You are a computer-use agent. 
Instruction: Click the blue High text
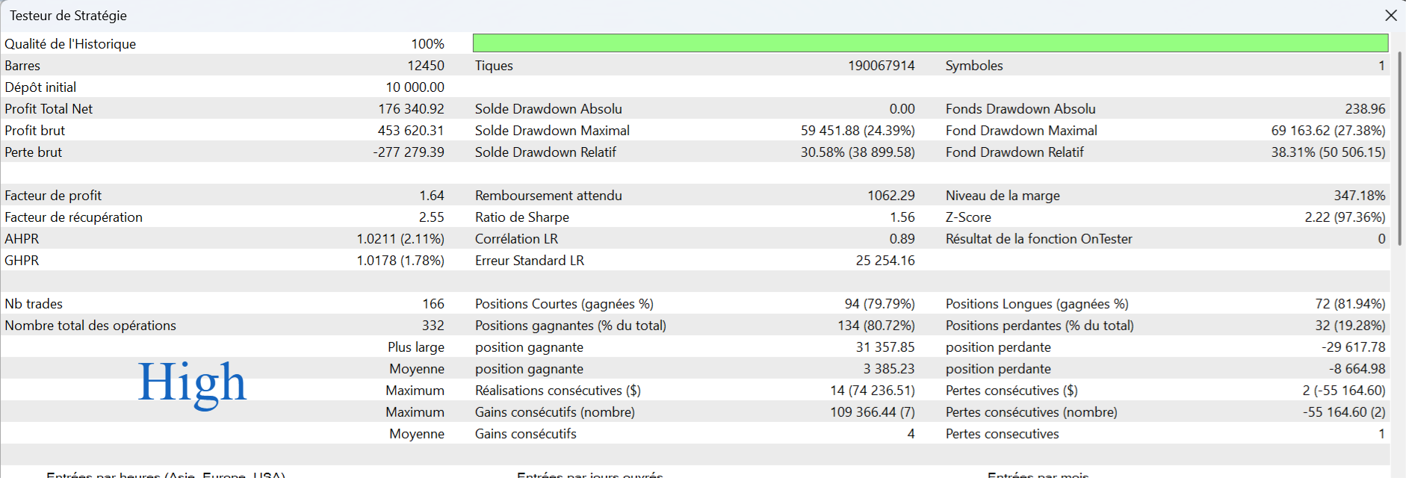pos(192,382)
